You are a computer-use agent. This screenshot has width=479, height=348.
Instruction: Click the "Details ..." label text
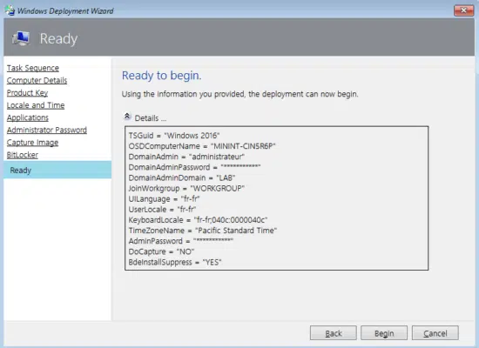(x=151, y=118)
